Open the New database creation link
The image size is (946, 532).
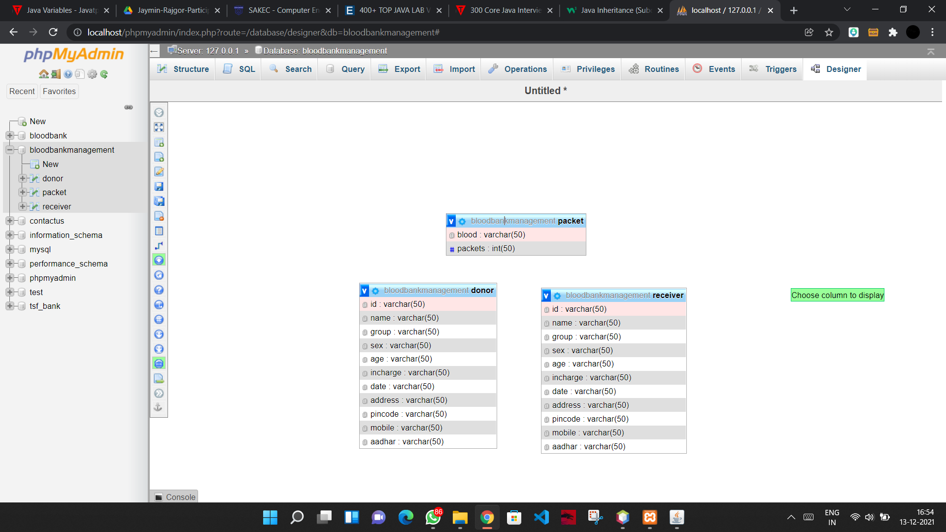pos(37,121)
